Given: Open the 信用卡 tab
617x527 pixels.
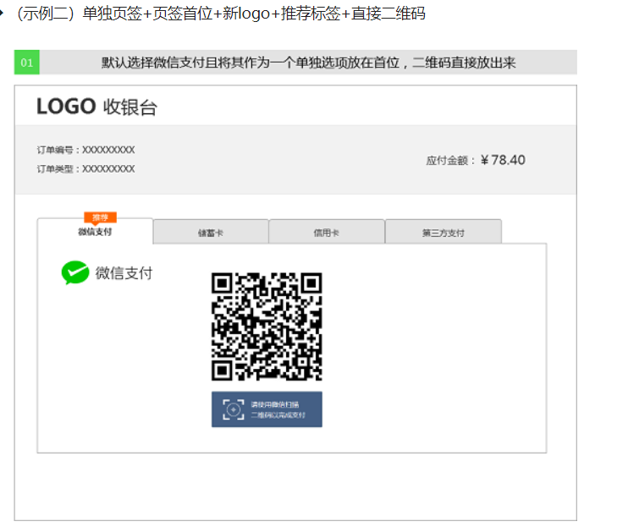Looking at the screenshot, I should (326, 233).
